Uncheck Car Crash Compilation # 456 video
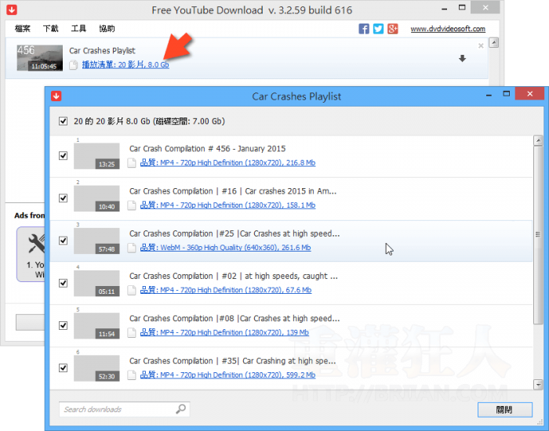 click(x=63, y=156)
